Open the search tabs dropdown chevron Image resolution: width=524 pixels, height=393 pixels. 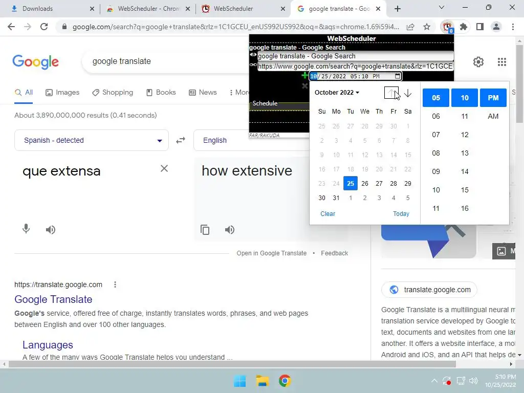pyautogui.click(x=442, y=7)
